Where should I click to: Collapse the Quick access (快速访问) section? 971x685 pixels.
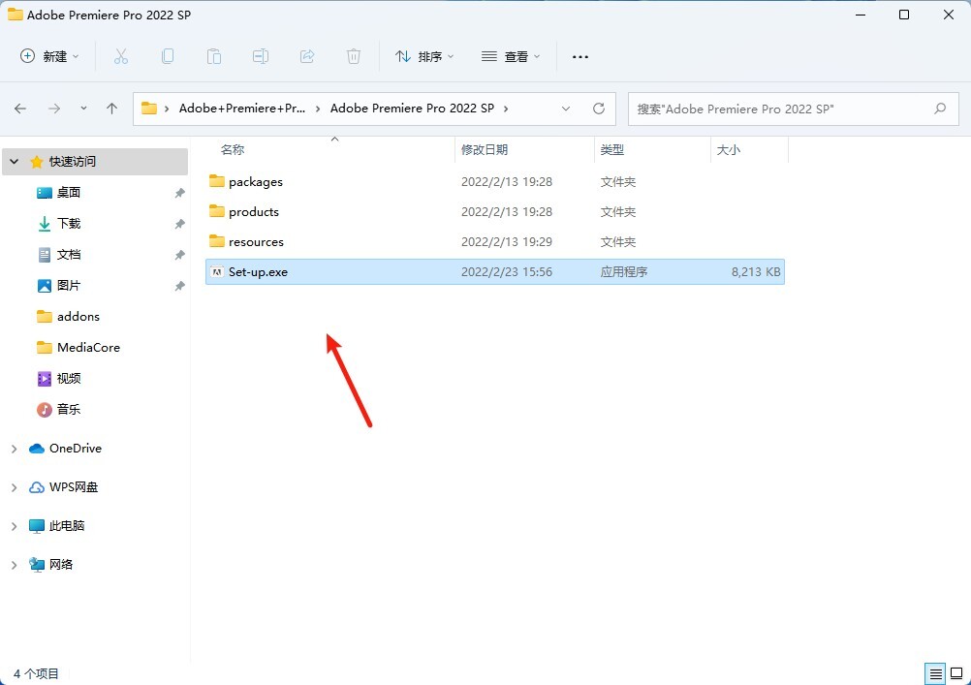point(15,162)
